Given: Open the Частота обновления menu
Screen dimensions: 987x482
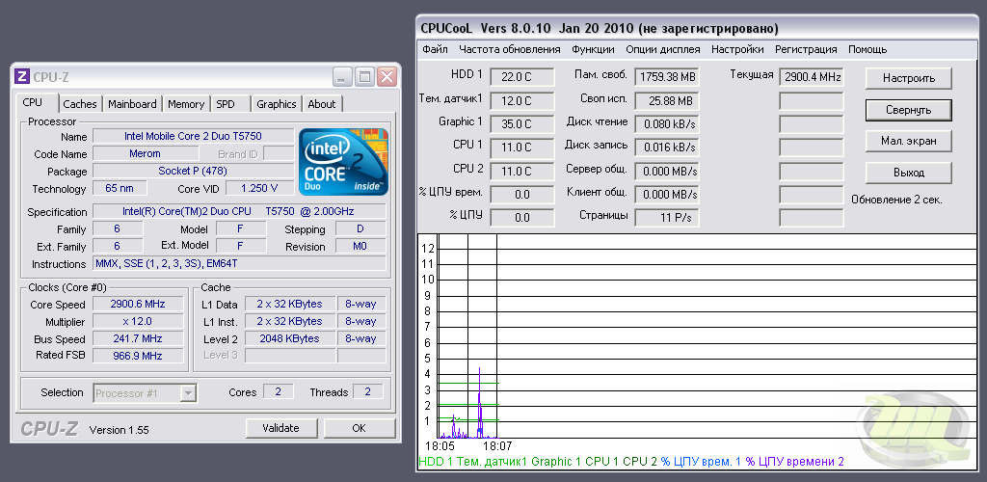Looking at the screenshot, I should (509, 49).
